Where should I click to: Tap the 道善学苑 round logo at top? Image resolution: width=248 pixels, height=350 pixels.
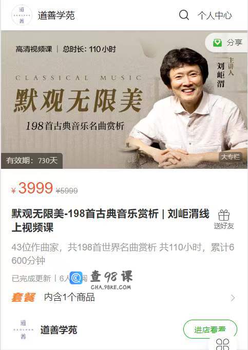[22, 15]
